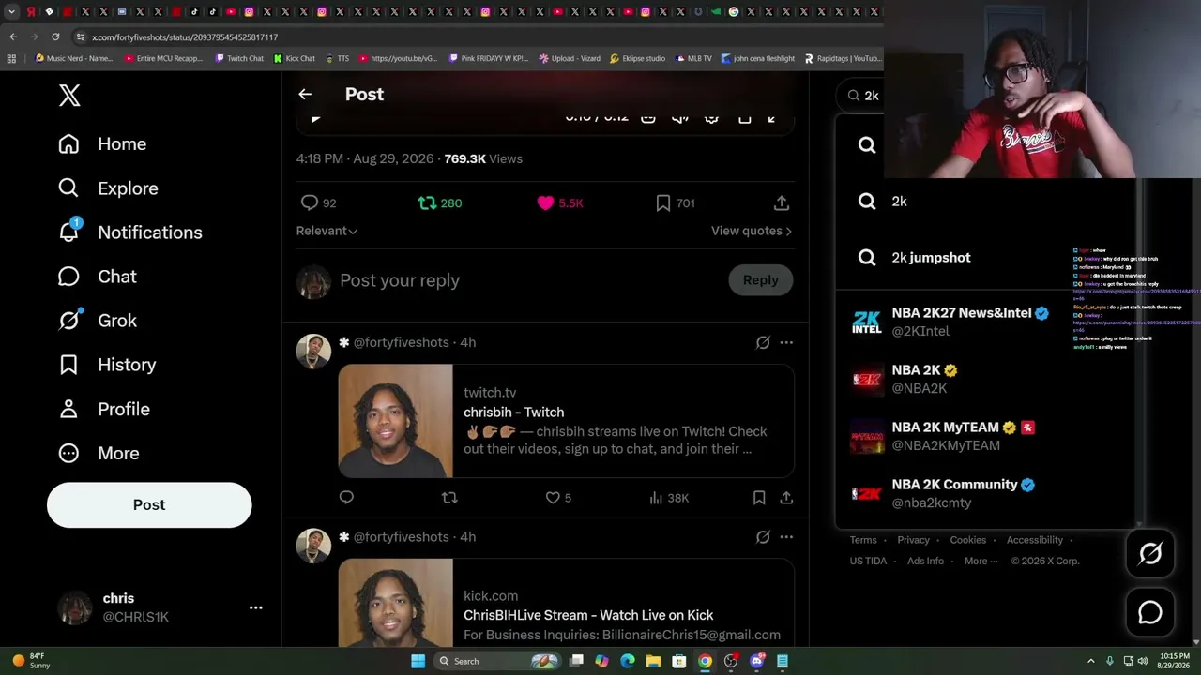This screenshot has width=1201, height=675.
Task: Click the grey Reply button
Action: [761, 280]
